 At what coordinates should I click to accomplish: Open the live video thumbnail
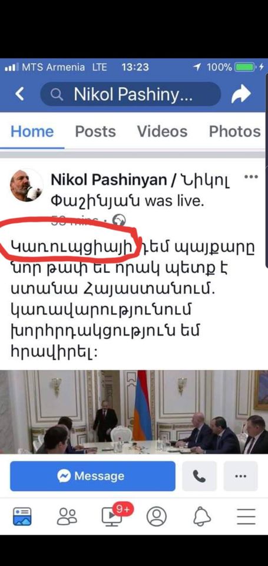click(134, 412)
